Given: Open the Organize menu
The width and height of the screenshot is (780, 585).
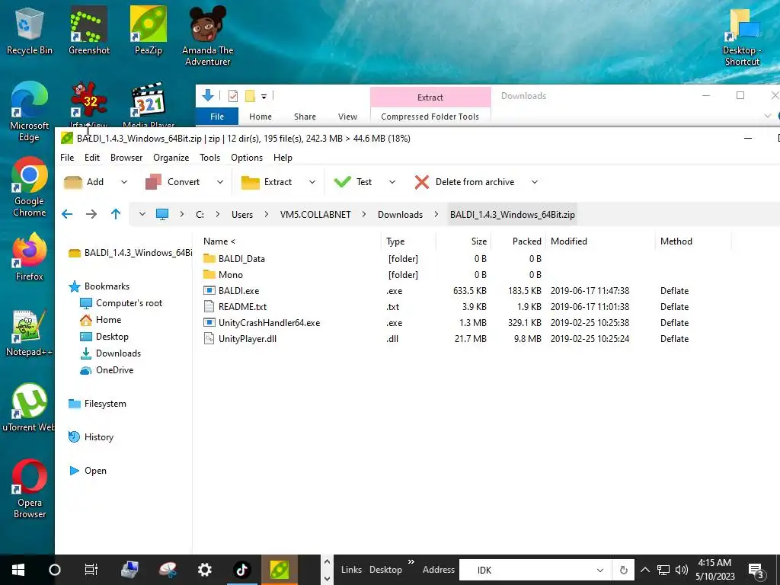Looking at the screenshot, I should 171,158.
